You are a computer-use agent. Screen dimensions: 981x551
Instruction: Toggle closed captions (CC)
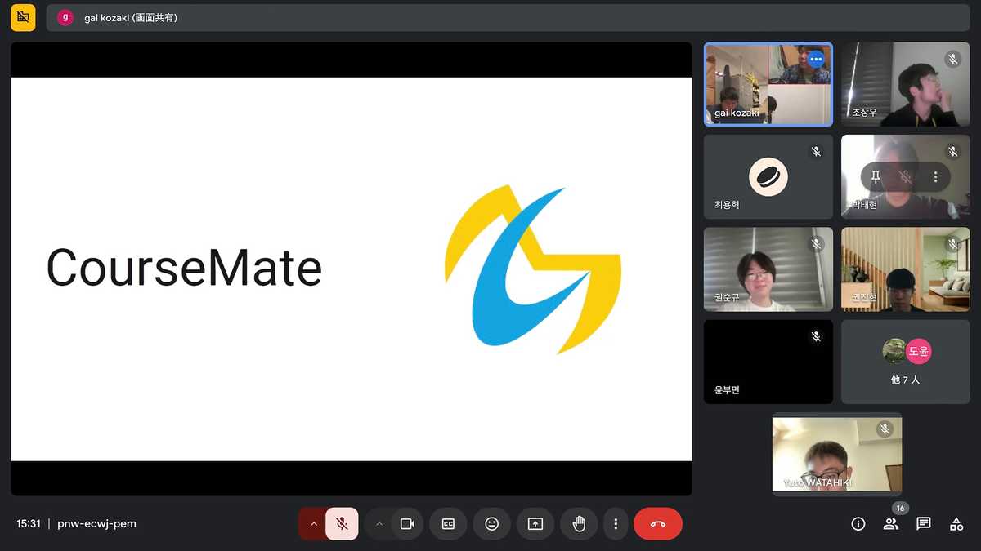(x=448, y=524)
